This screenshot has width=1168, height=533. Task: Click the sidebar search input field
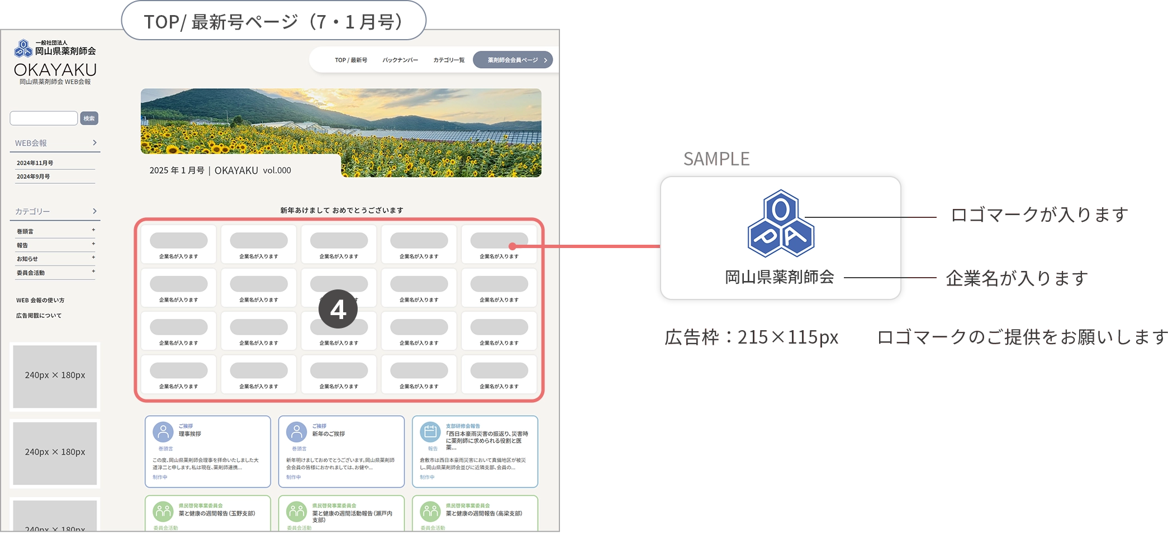pyautogui.click(x=44, y=118)
